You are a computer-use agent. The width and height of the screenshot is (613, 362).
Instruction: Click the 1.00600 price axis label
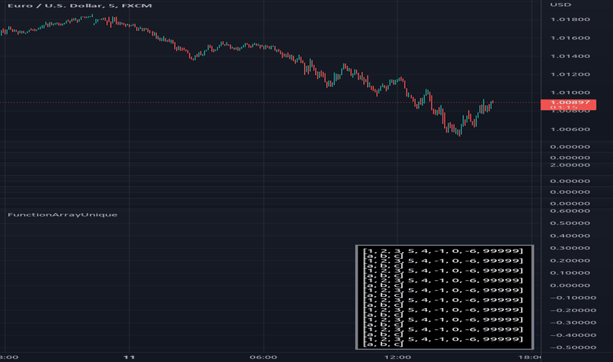point(570,130)
